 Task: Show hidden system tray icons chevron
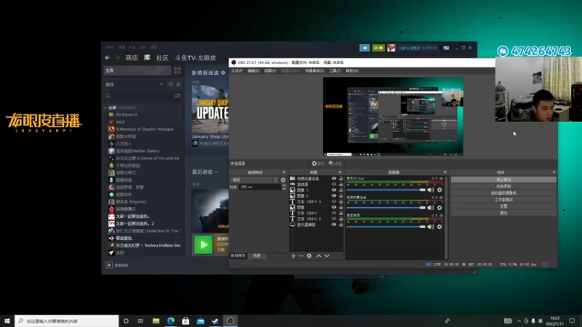519,321
